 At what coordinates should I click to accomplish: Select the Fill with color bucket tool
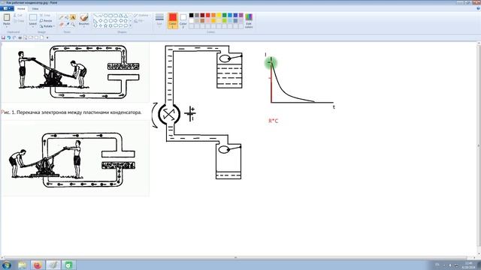67,17
